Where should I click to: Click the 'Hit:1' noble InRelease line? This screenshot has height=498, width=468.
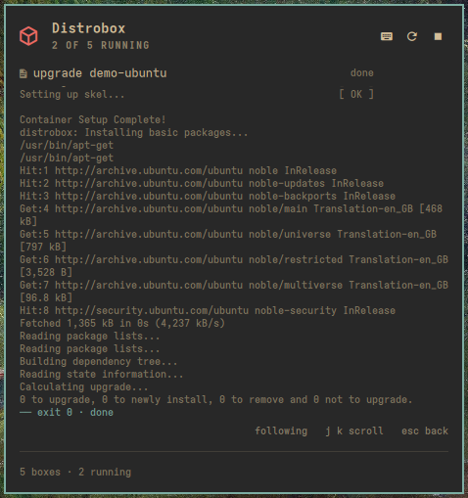[x=178, y=170]
